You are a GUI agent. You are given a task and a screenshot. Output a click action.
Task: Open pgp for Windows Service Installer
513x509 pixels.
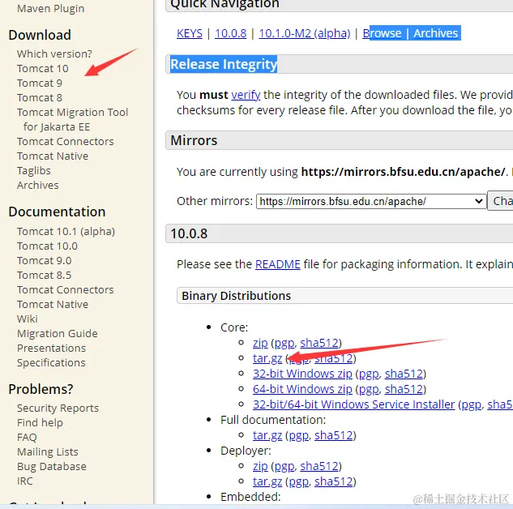(x=472, y=405)
